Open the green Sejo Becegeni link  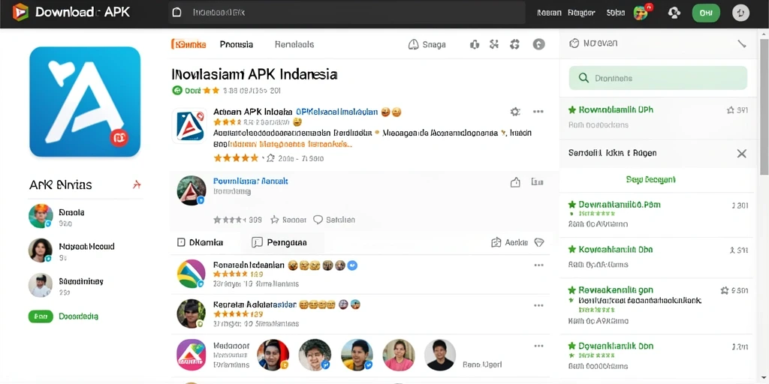pyautogui.click(x=651, y=180)
